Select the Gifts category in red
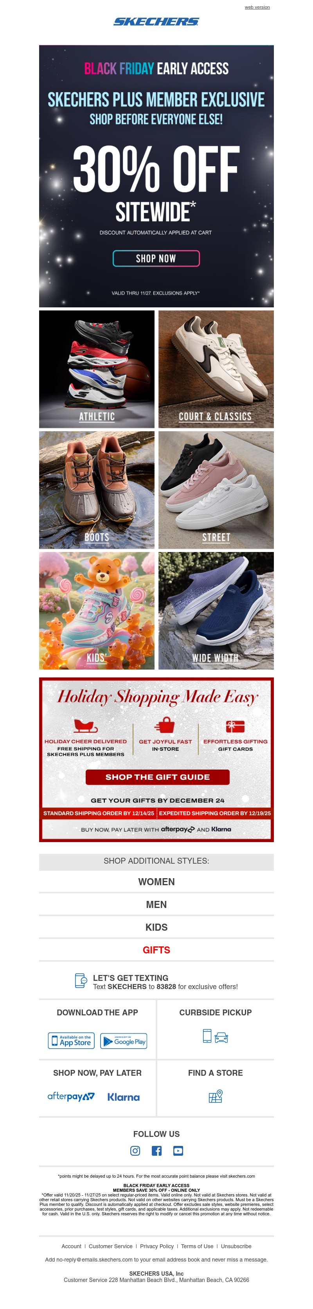The height and width of the screenshot is (1309, 313). pos(156,950)
